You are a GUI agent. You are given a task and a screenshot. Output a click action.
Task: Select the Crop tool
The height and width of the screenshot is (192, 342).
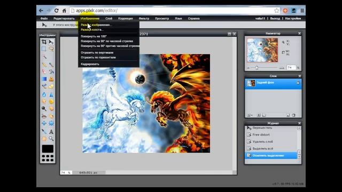(44, 42)
